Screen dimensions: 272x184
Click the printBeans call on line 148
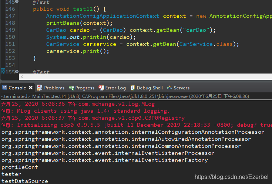pos(79,23)
